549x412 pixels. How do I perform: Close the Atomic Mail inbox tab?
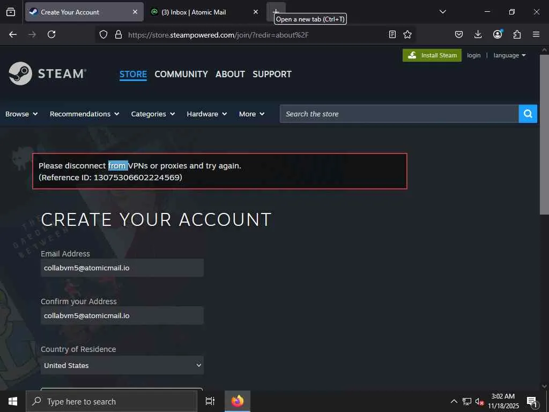(256, 12)
